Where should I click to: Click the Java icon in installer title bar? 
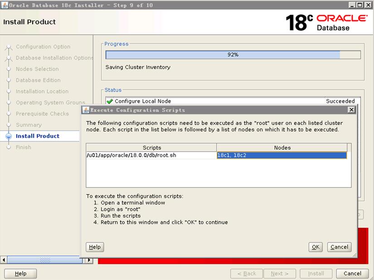[x=5, y=5]
